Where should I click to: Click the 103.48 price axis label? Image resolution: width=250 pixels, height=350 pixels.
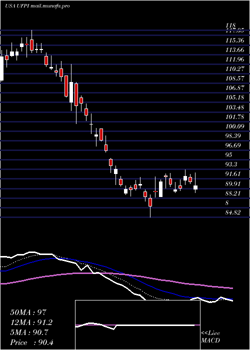pos(234,107)
